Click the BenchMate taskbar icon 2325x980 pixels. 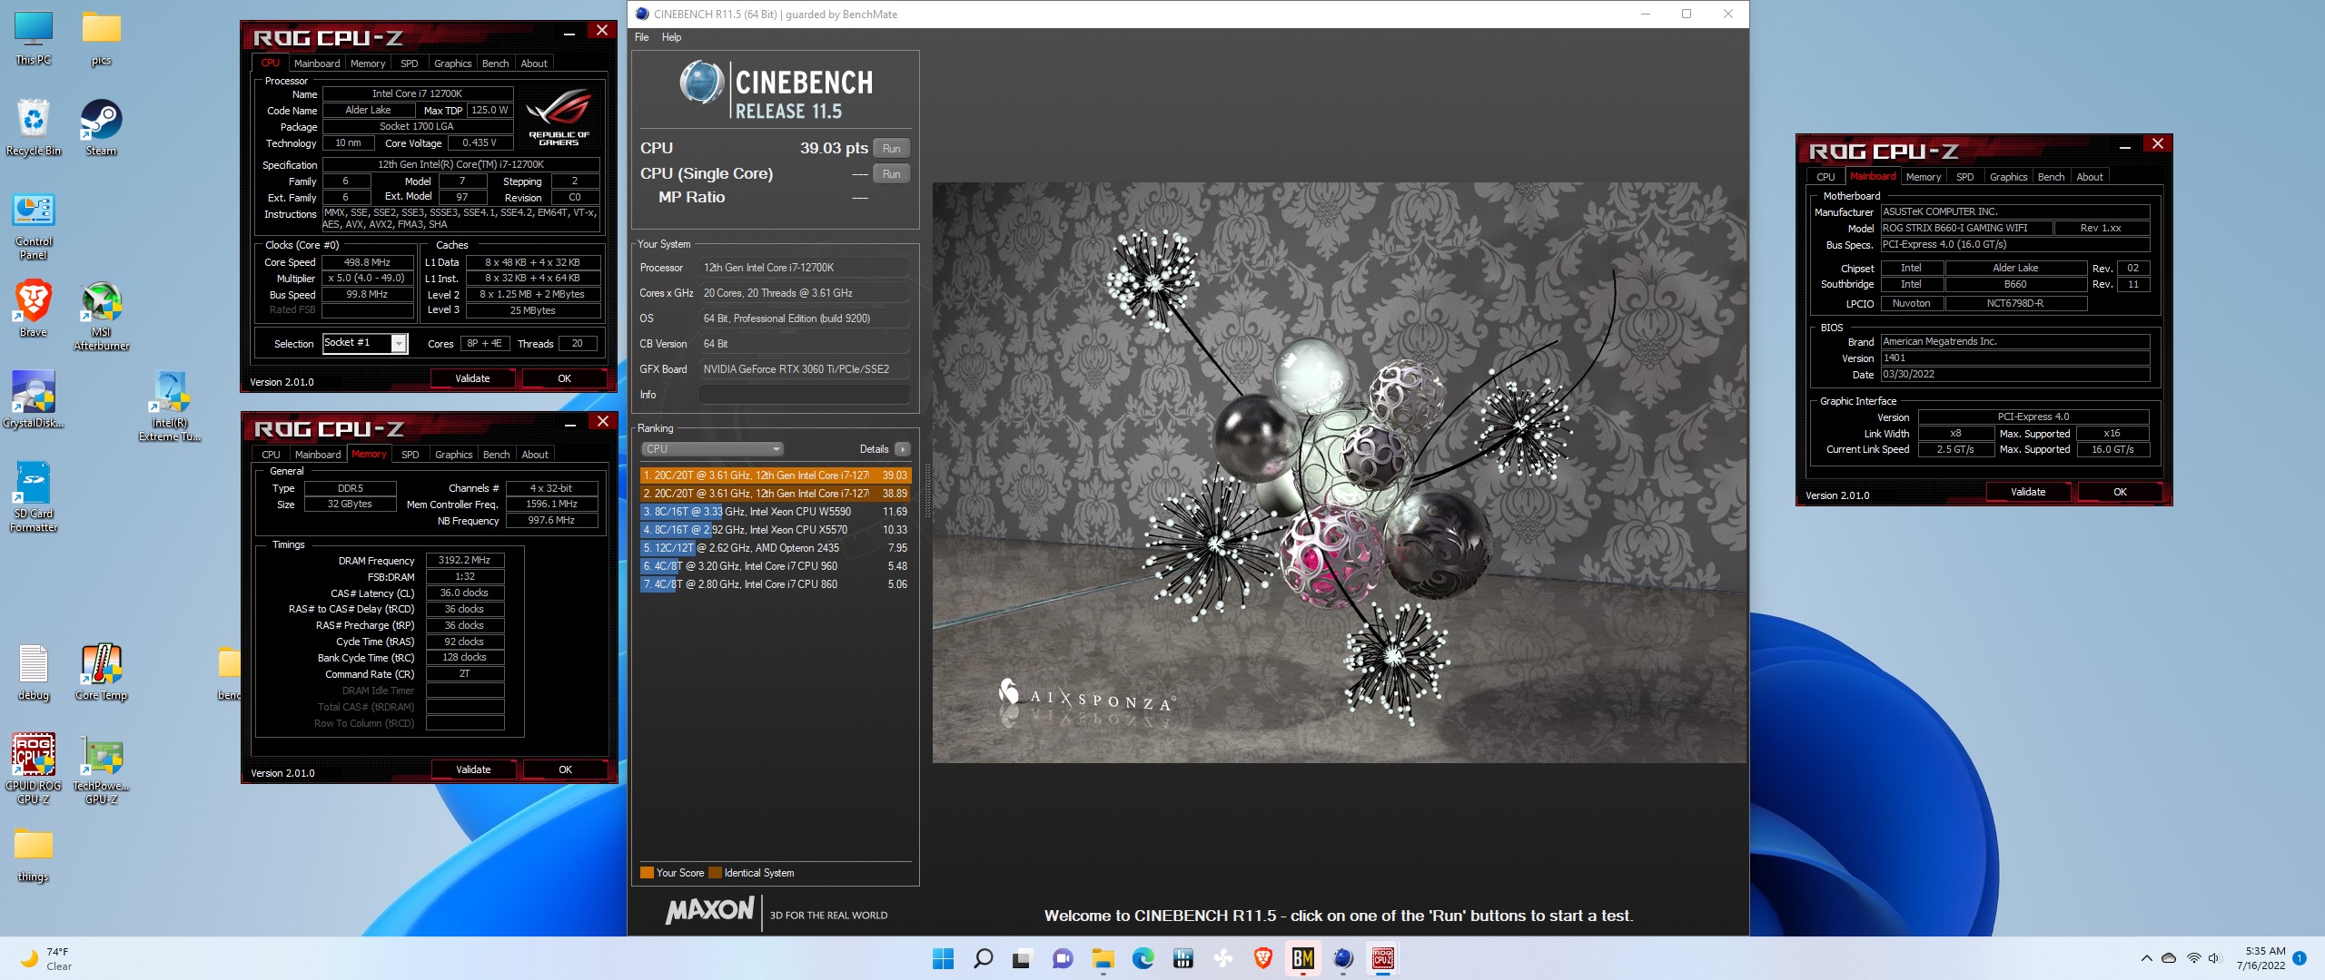(1302, 958)
